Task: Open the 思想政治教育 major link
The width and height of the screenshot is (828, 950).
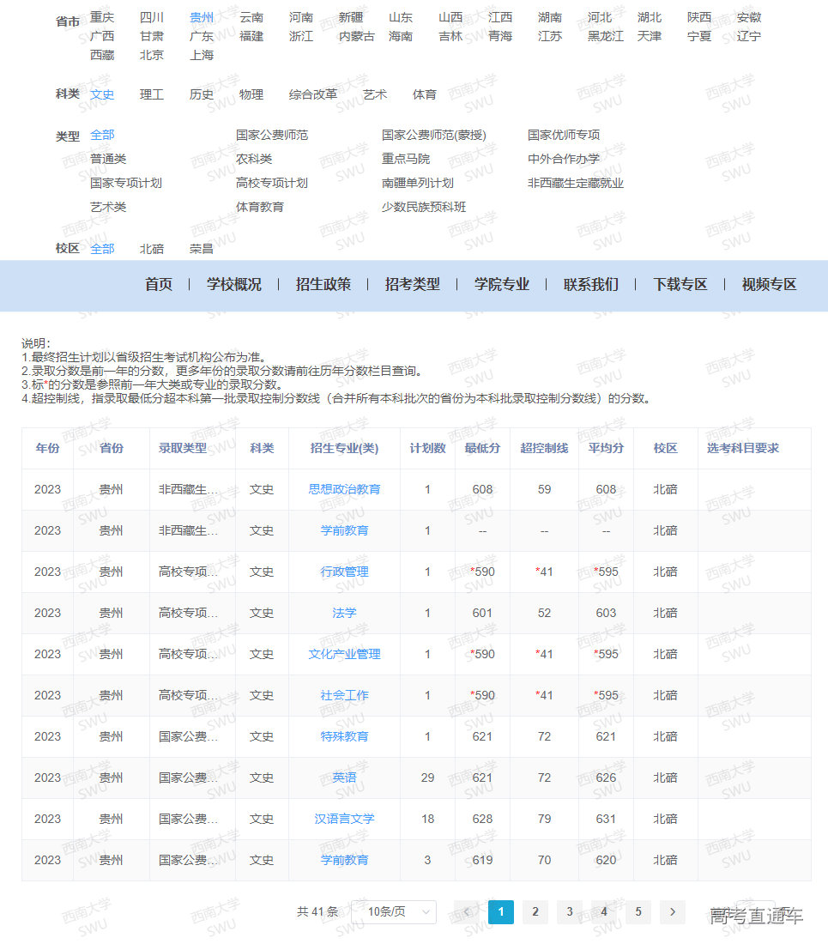Action: 345,489
